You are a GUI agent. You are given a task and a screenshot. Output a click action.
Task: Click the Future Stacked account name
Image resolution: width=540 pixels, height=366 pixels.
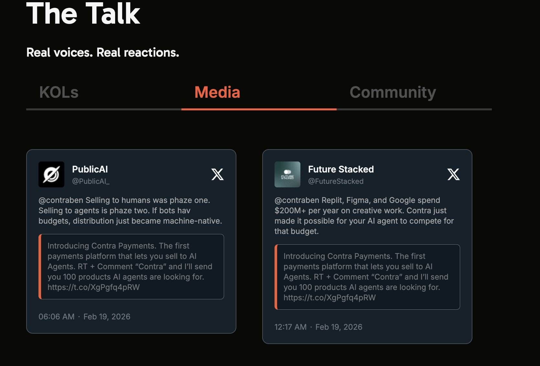tap(341, 169)
